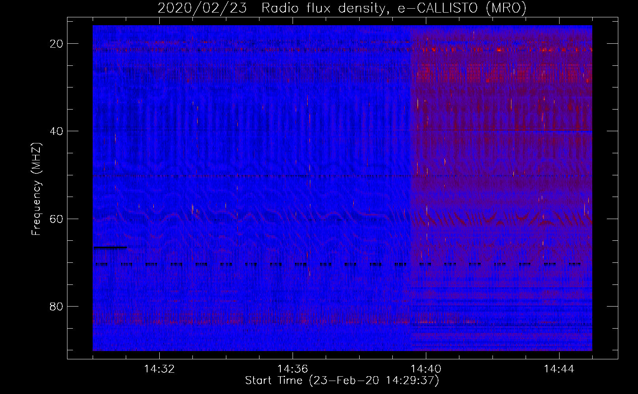Click the short black bar near 67 MHz

pos(110,247)
